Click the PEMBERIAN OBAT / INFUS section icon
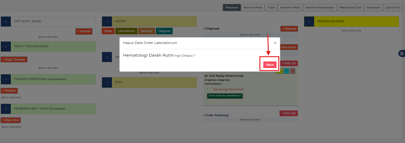 (x=6, y=109)
